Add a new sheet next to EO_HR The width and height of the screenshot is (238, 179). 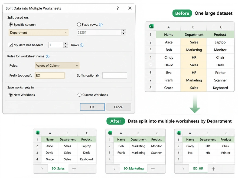click(x=213, y=169)
